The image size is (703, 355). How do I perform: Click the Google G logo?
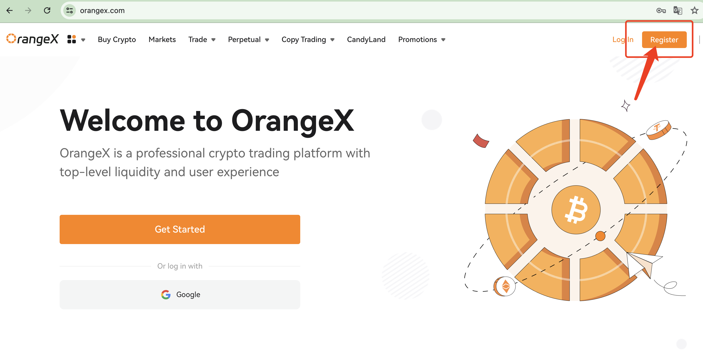(166, 294)
